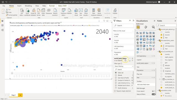Switch to the Data / Drill tab
Viewport: 177px width, 100px height.
(x=62, y=6)
